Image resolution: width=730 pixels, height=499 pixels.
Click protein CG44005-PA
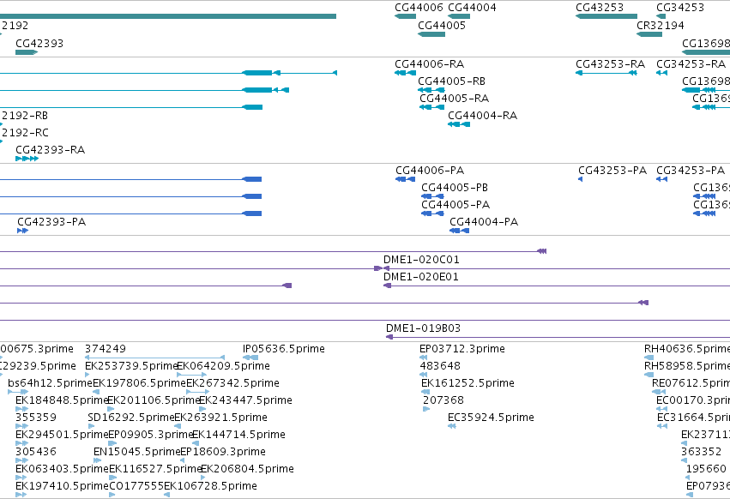455,205
